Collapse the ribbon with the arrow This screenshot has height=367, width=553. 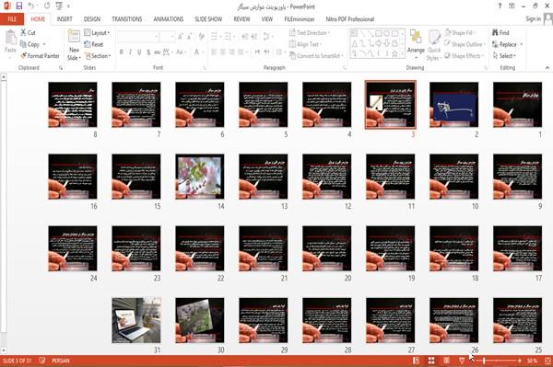click(x=547, y=67)
